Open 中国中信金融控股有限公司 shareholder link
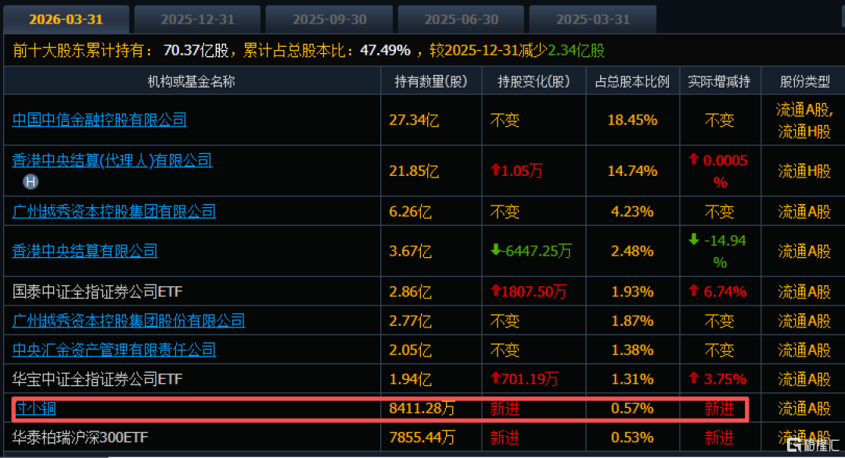This screenshot has width=845, height=458. (99, 120)
